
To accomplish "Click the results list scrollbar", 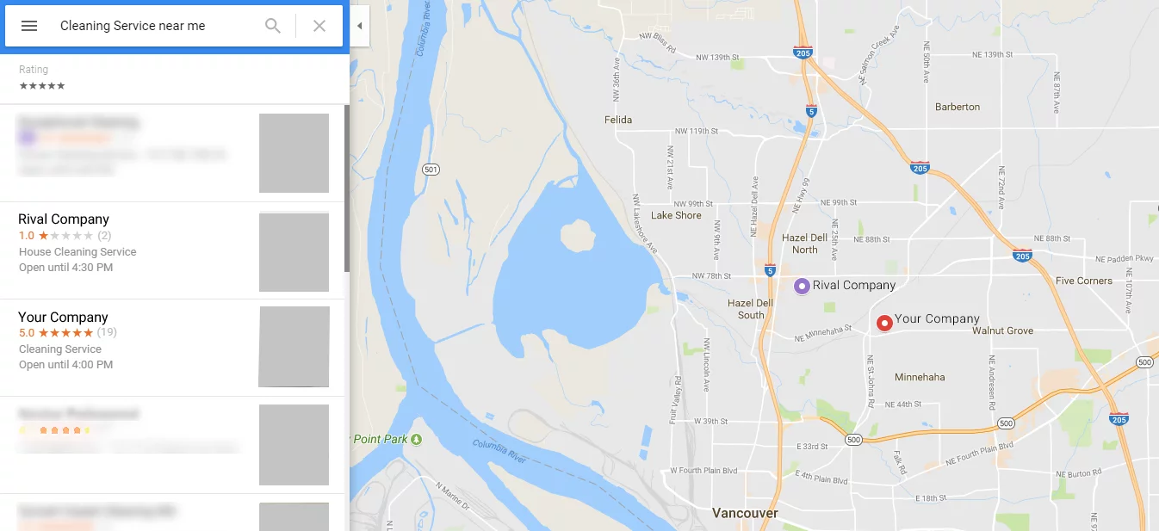I will [x=347, y=188].
